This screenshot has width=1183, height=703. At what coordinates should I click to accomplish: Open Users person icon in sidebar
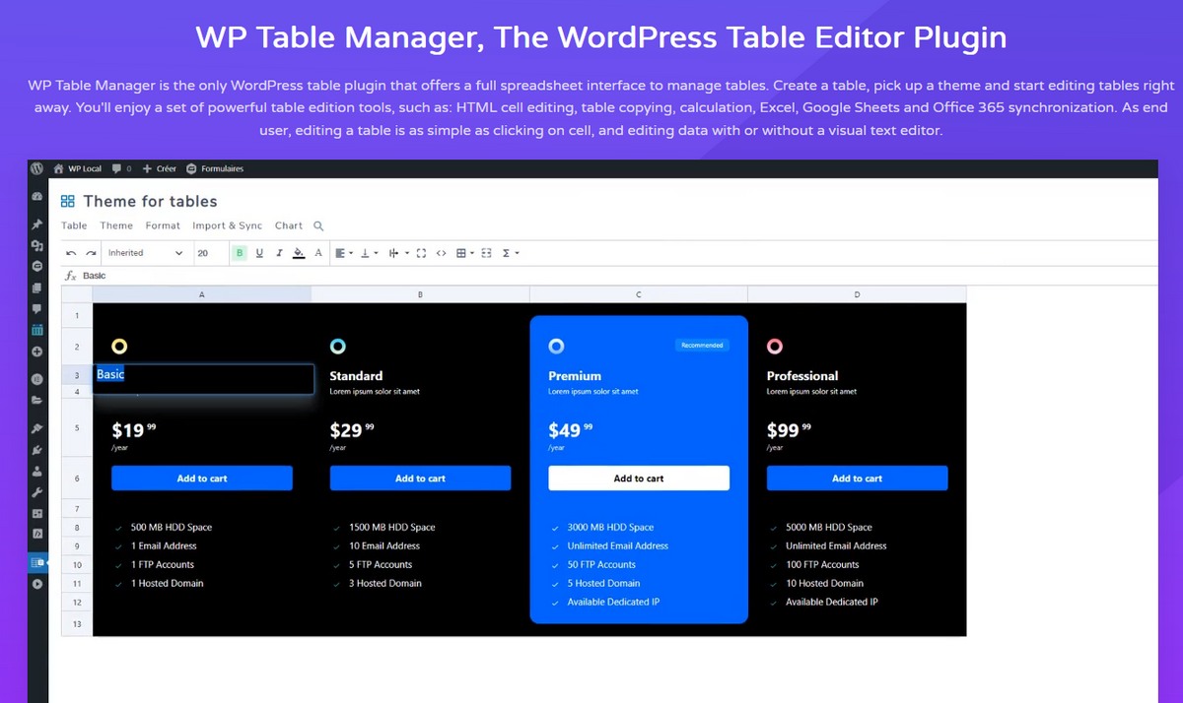pos(37,471)
